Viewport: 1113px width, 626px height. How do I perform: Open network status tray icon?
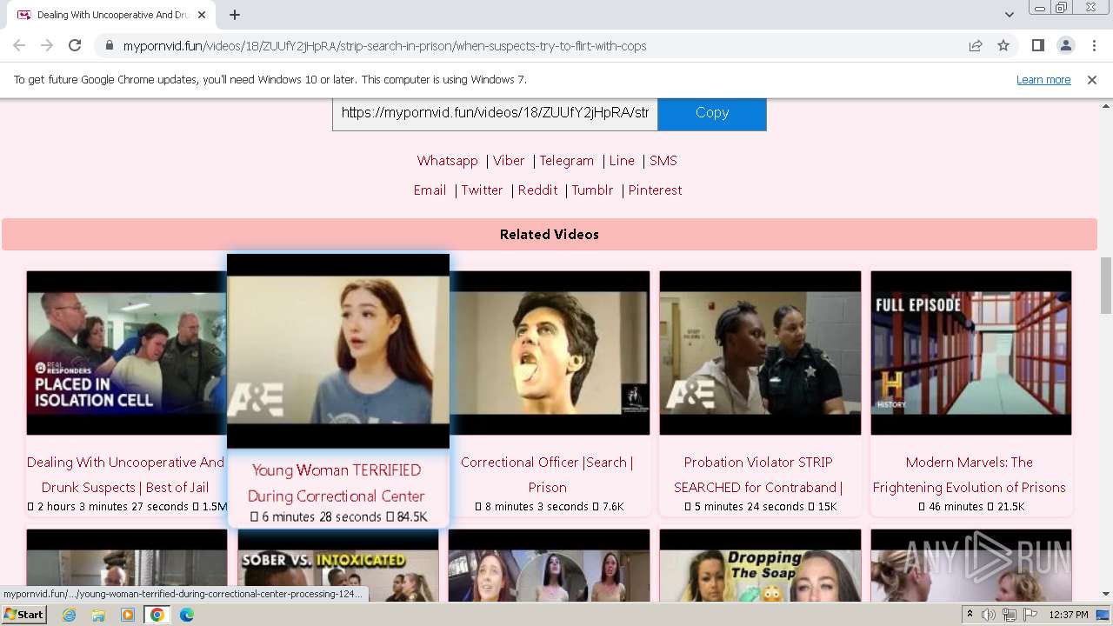1009,615
